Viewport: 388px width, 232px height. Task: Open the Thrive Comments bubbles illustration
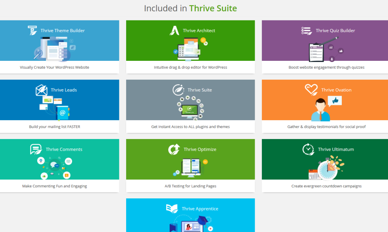pyautogui.click(x=55, y=167)
